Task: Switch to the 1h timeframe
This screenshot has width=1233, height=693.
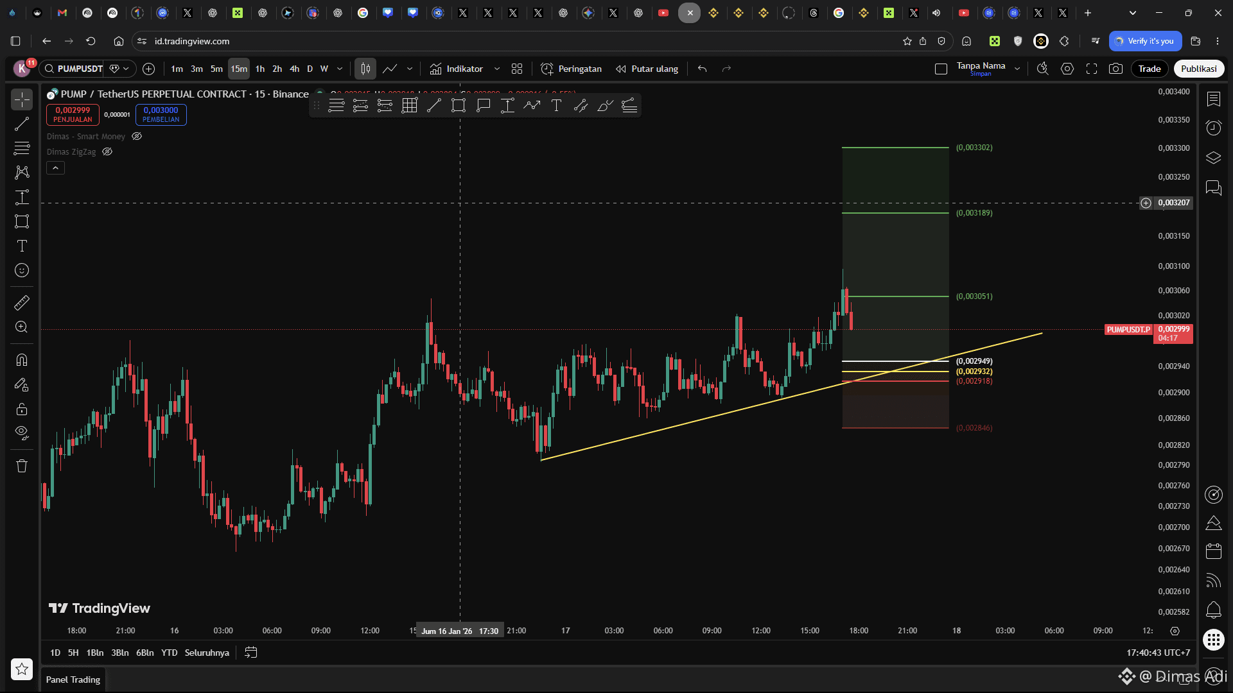Action: click(259, 69)
